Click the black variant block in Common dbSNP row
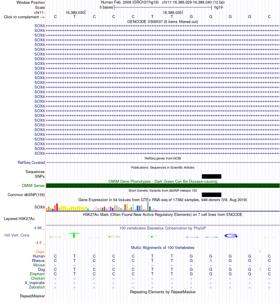Viewport: 280px width, 303px height. (x=212, y=195)
